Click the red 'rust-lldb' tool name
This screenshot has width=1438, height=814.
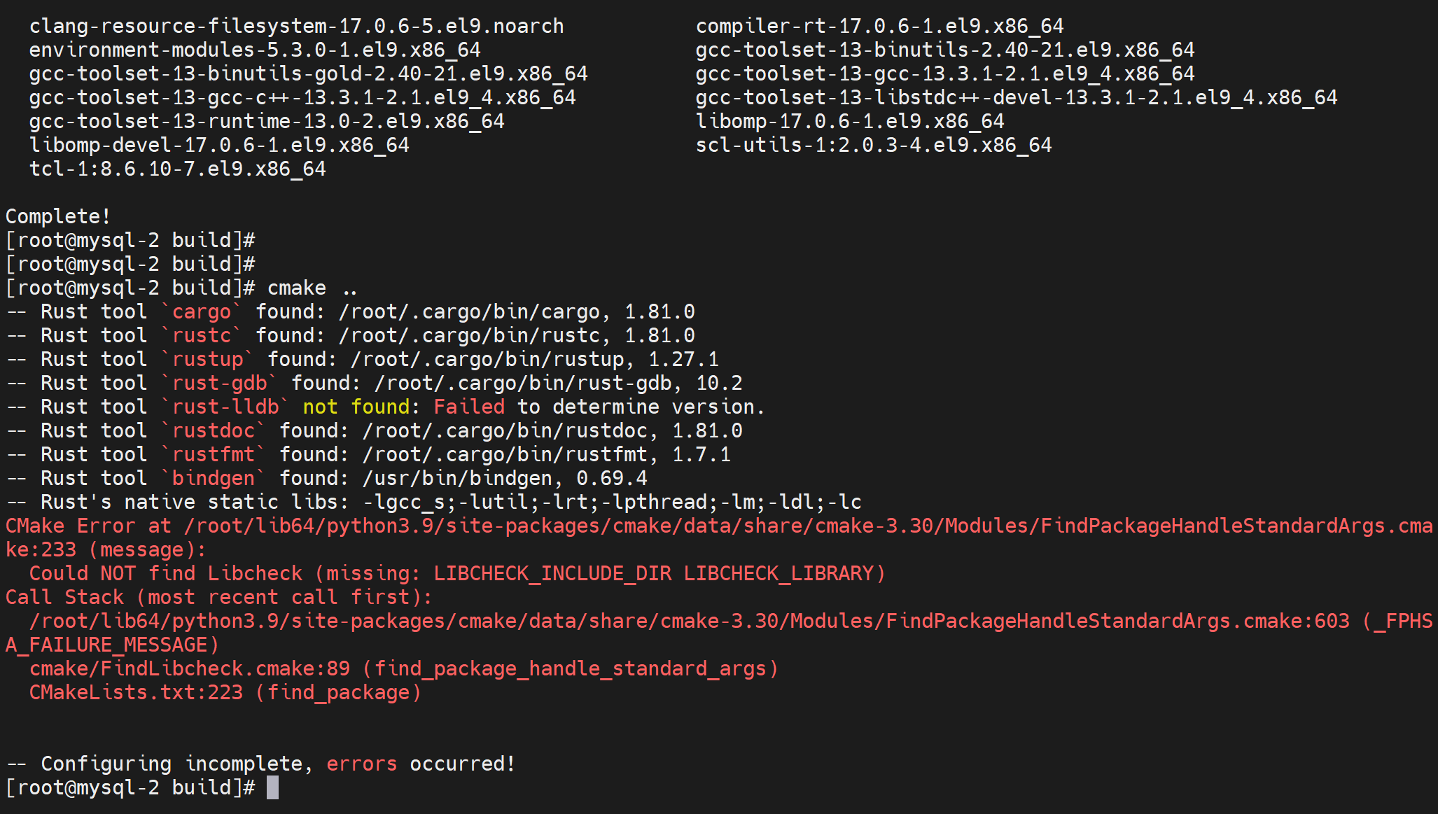coord(225,407)
